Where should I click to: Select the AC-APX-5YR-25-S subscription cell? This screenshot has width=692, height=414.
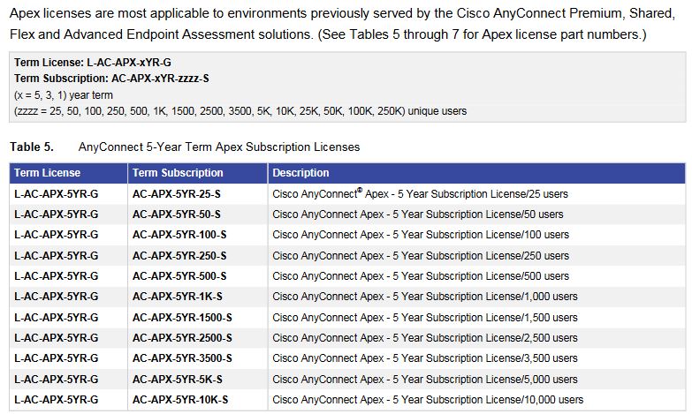(176, 193)
